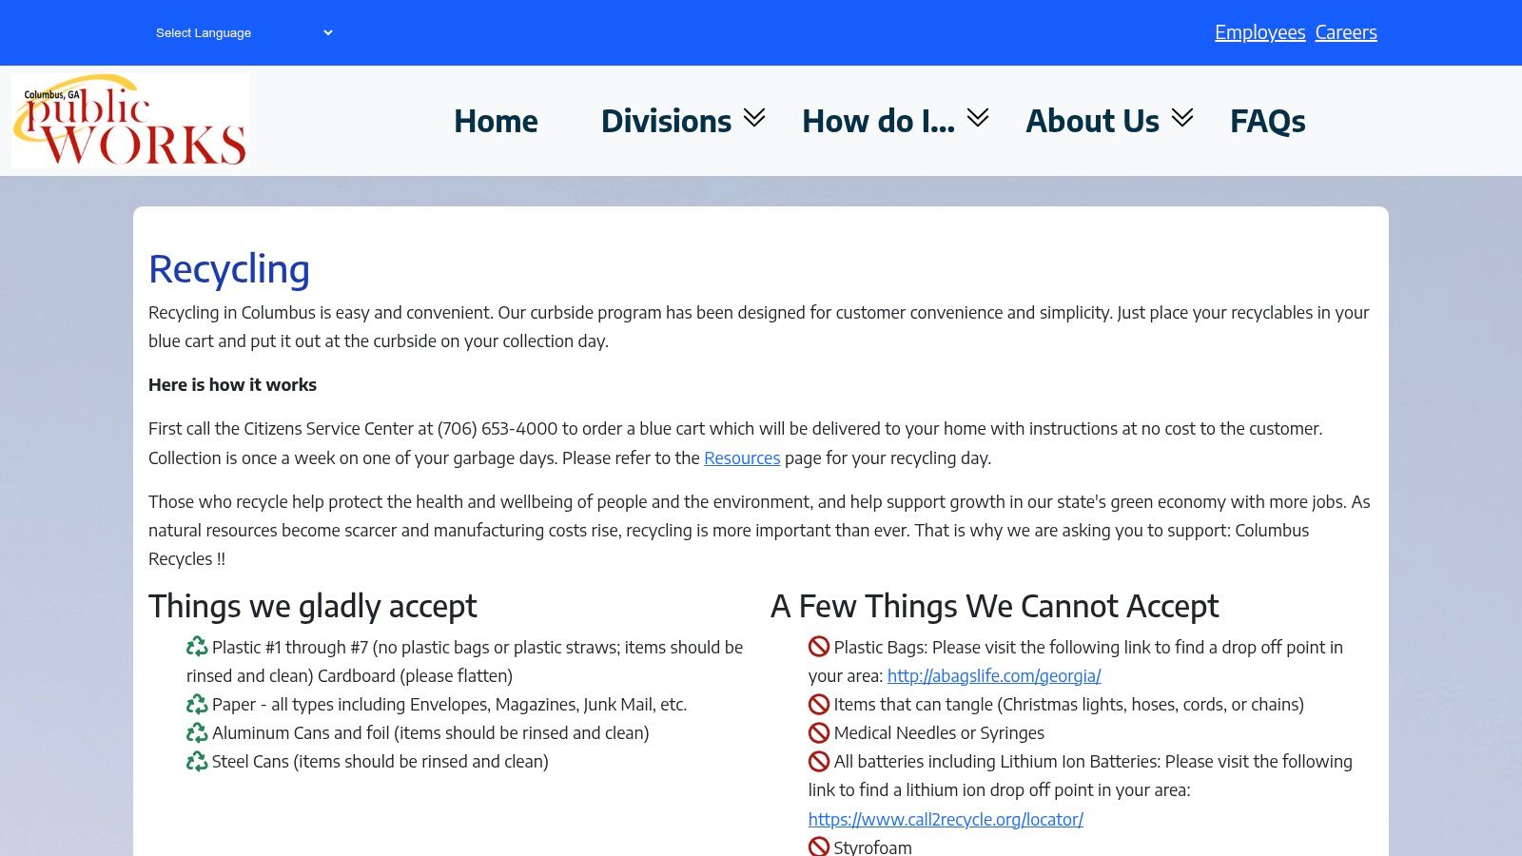Select the How do I... menu label
The width and height of the screenshot is (1522, 856).
pyautogui.click(x=878, y=121)
